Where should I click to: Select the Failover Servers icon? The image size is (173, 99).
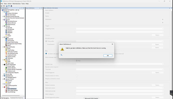pos(6,23)
